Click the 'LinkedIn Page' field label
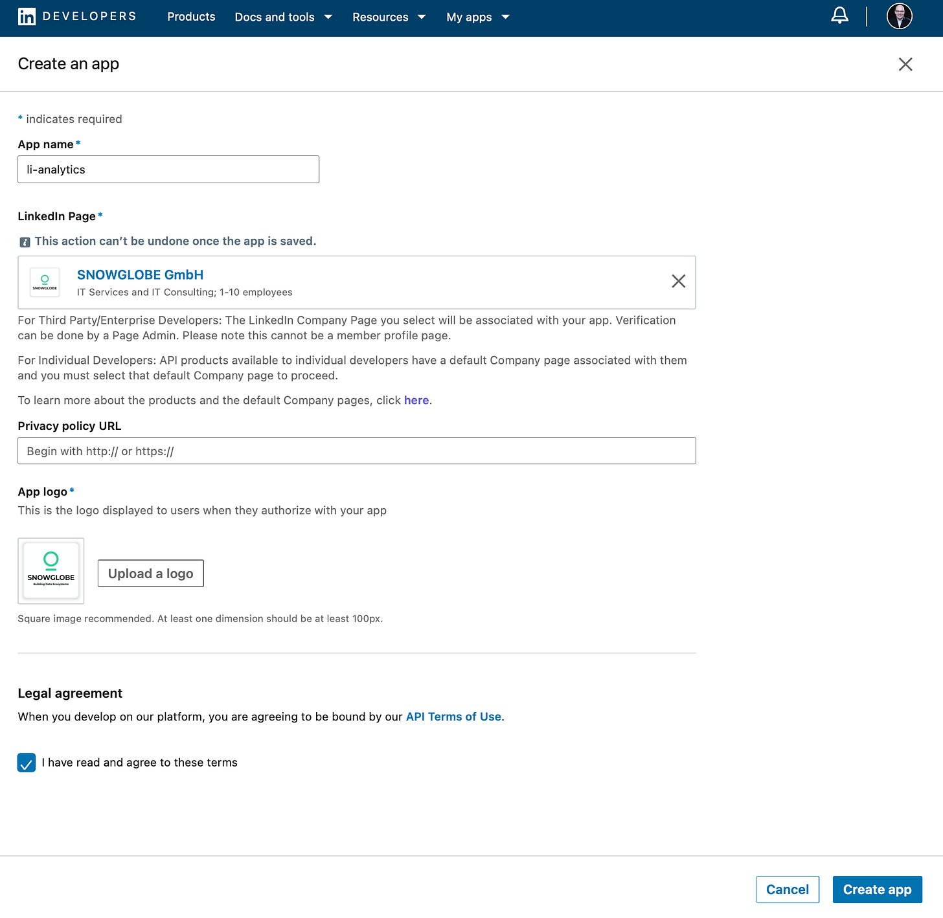943x918 pixels. click(x=57, y=216)
